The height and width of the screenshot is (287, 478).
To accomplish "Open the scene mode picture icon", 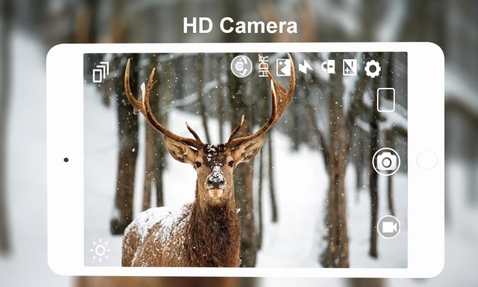I will coord(283,68).
